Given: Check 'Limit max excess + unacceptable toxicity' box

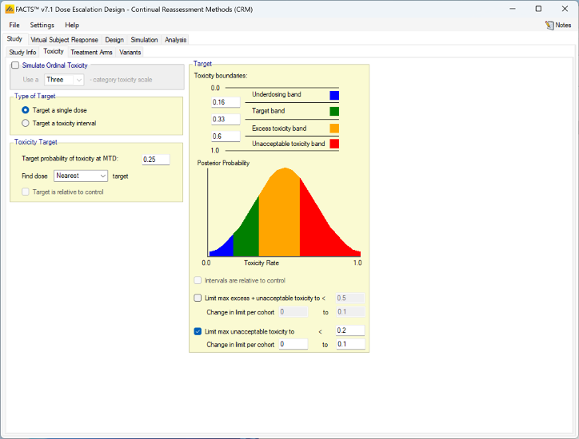Looking at the screenshot, I should coord(198,298).
